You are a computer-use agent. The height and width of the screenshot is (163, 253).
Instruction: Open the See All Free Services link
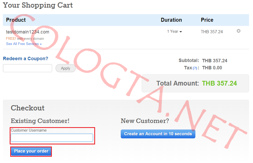click(24, 44)
